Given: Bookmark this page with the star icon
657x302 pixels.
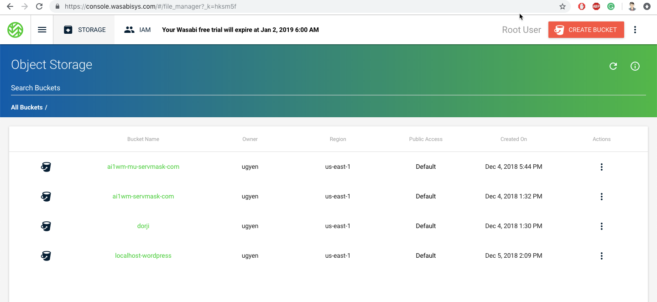Looking at the screenshot, I should pyautogui.click(x=562, y=6).
